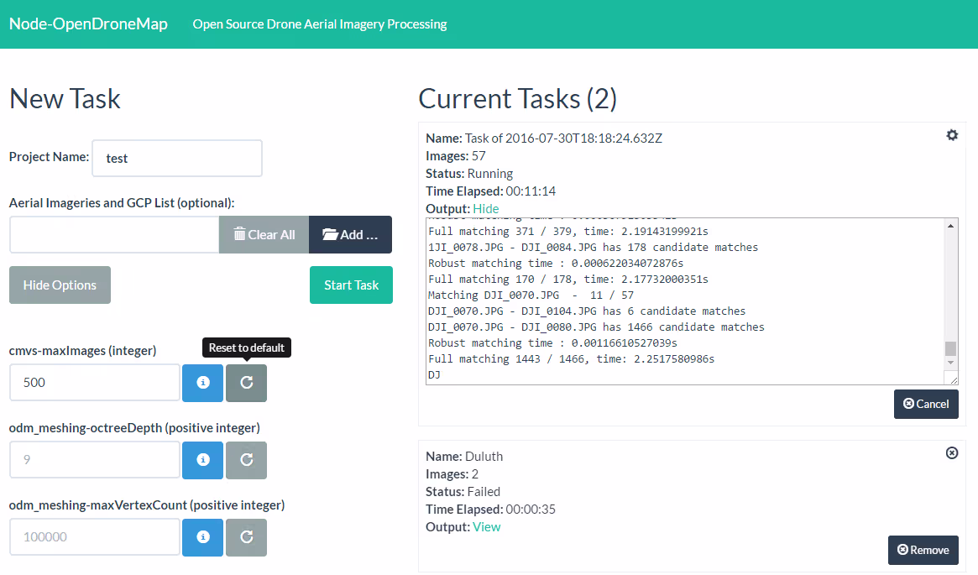This screenshot has width=978, height=575.
Task: Click the 'Time Elapsed: 00:11:14' text
Action: 490,191
